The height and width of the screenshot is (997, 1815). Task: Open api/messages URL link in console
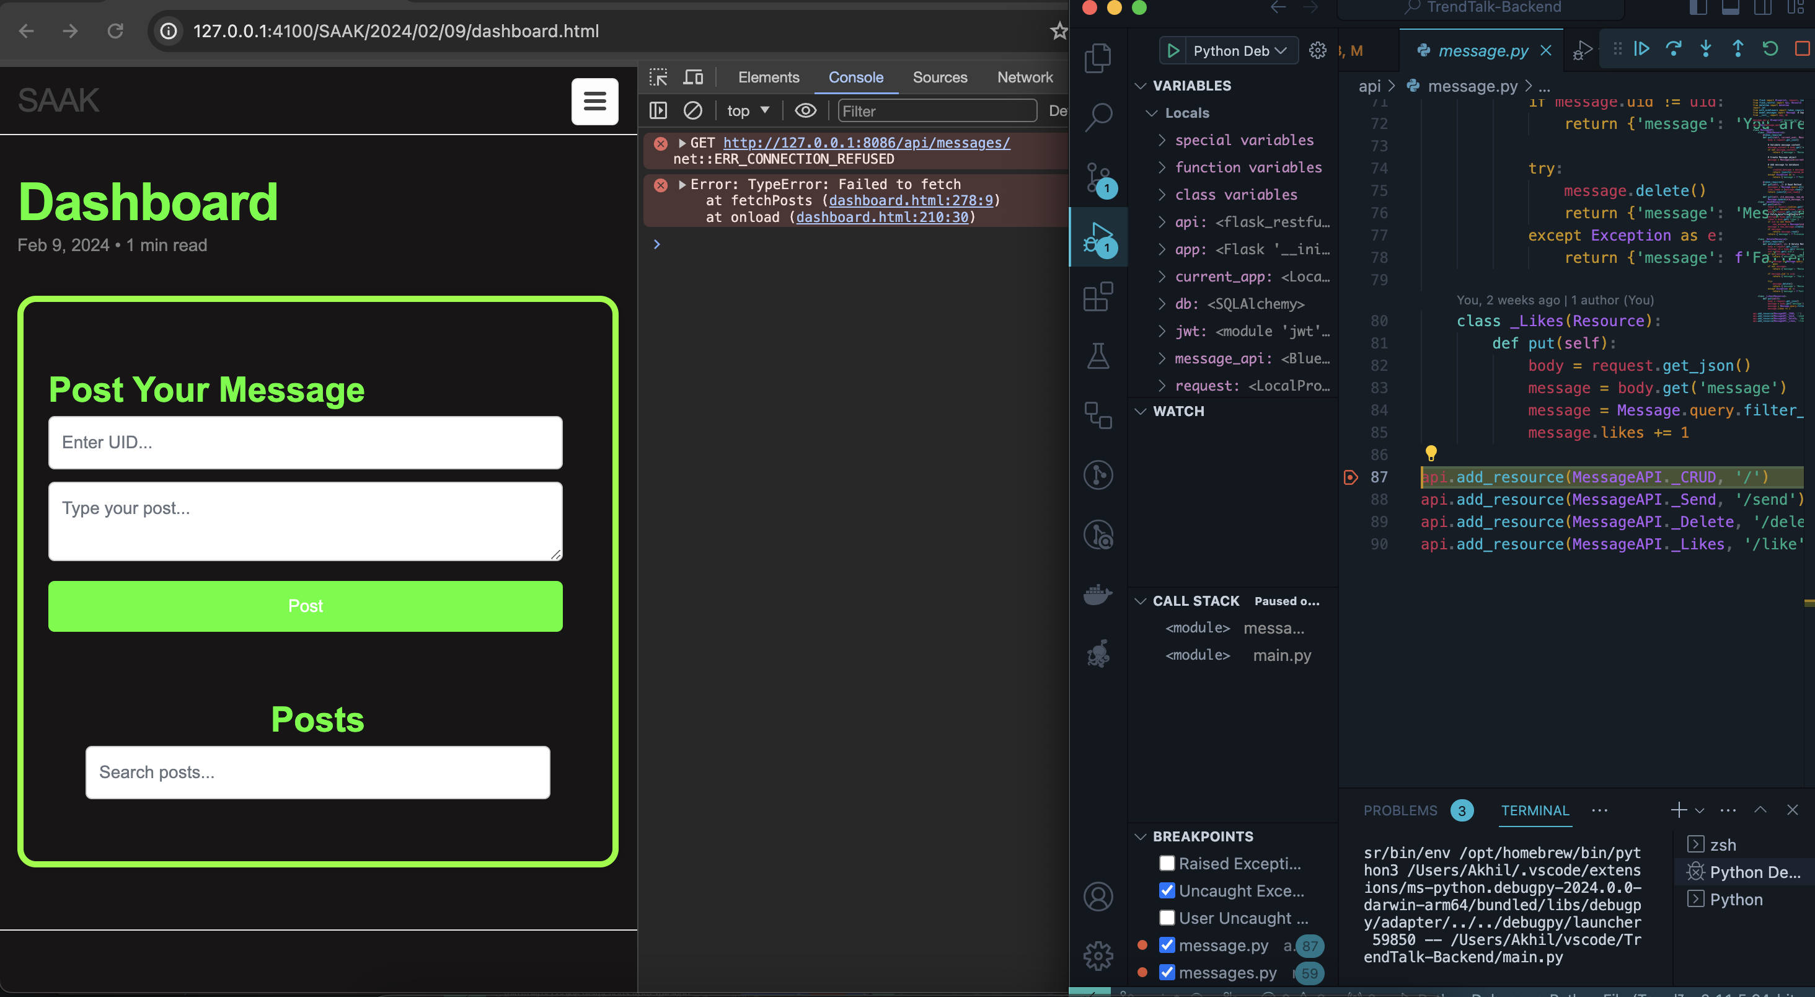point(866,143)
